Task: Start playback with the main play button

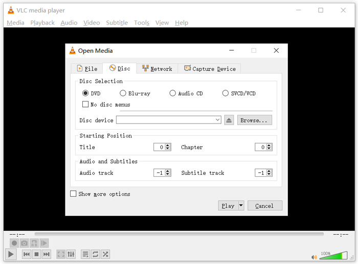Action: click(x=11, y=254)
